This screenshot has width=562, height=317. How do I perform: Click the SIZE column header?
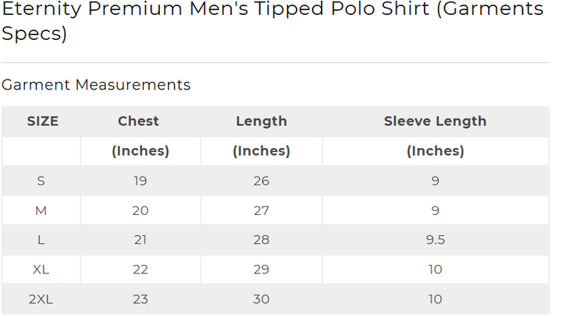[x=43, y=122]
